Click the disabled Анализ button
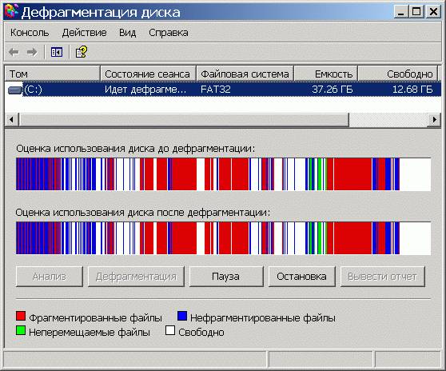This screenshot has width=446, height=371. (50, 277)
